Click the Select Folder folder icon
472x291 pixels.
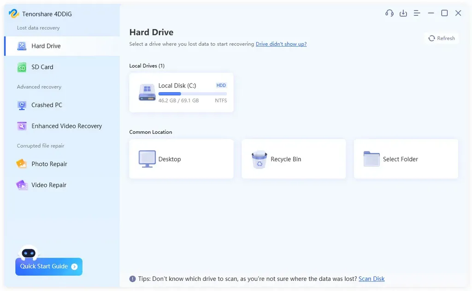tap(372, 159)
